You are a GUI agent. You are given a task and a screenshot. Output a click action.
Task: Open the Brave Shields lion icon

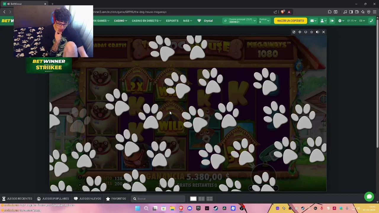pyautogui.click(x=283, y=12)
